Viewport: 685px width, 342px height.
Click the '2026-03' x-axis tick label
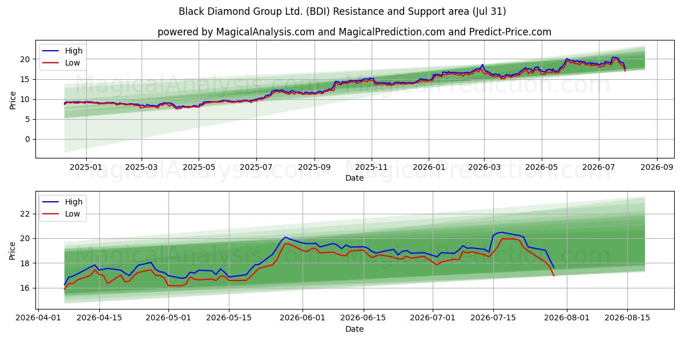pyautogui.click(x=484, y=166)
